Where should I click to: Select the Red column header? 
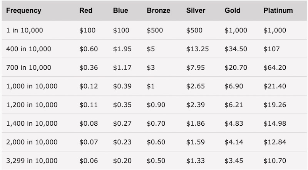point(86,11)
